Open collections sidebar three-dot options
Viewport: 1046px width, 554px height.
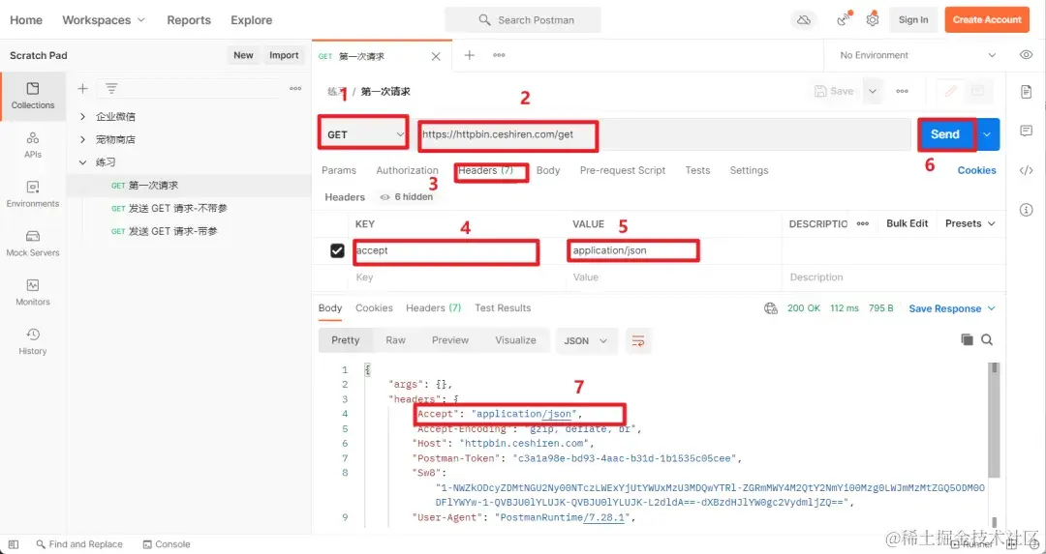click(x=295, y=89)
